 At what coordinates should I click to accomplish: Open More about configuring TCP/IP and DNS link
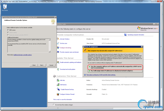pyautogui.click(x=101, y=75)
